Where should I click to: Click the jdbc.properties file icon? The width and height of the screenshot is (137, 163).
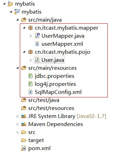coord(30,76)
